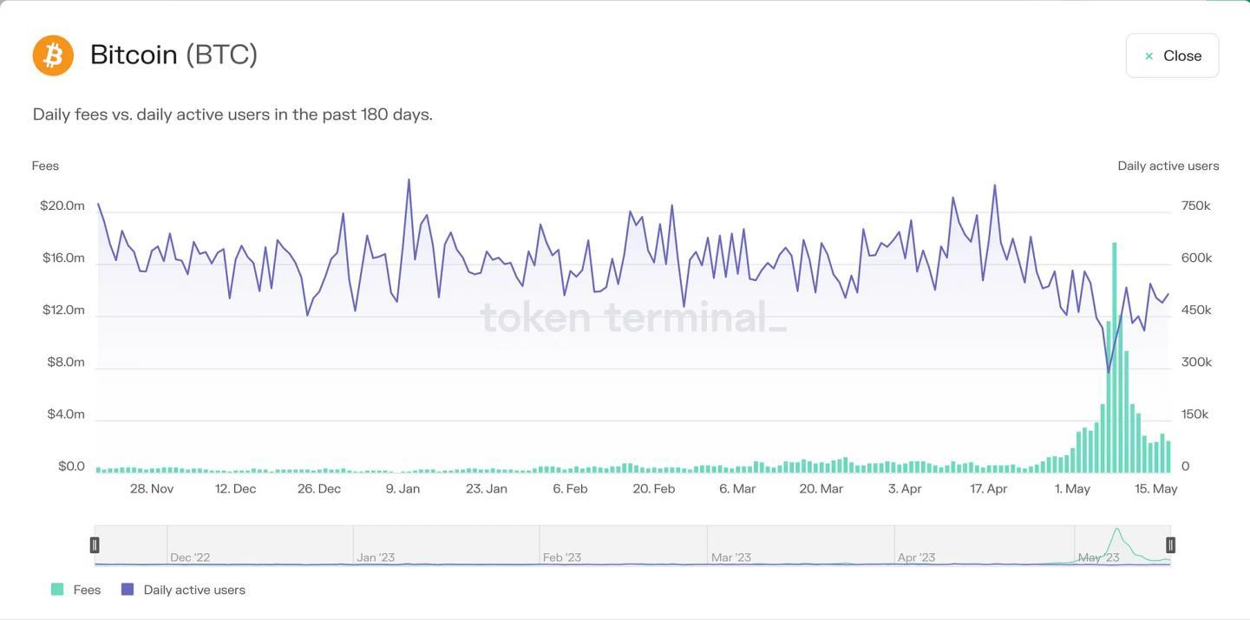Click the '20. Feb' x-axis label
The image size is (1250, 620).
(x=654, y=489)
